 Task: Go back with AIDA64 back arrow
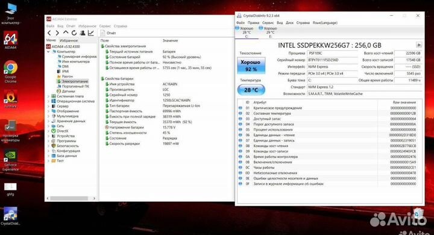click(x=49, y=33)
